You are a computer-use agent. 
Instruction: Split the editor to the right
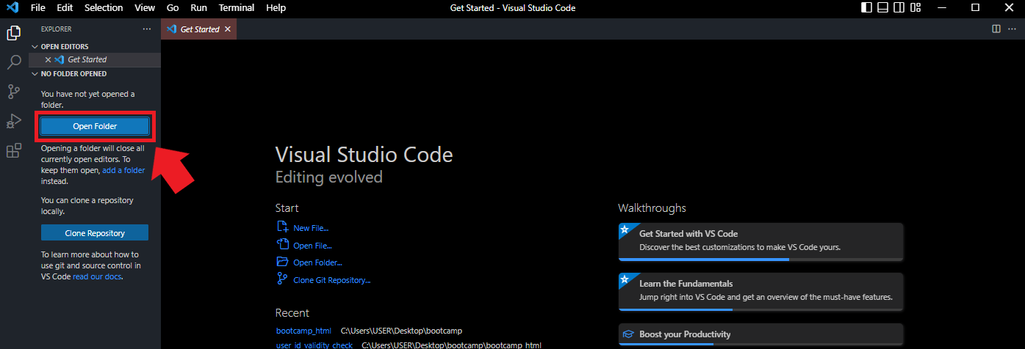(996, 29)
